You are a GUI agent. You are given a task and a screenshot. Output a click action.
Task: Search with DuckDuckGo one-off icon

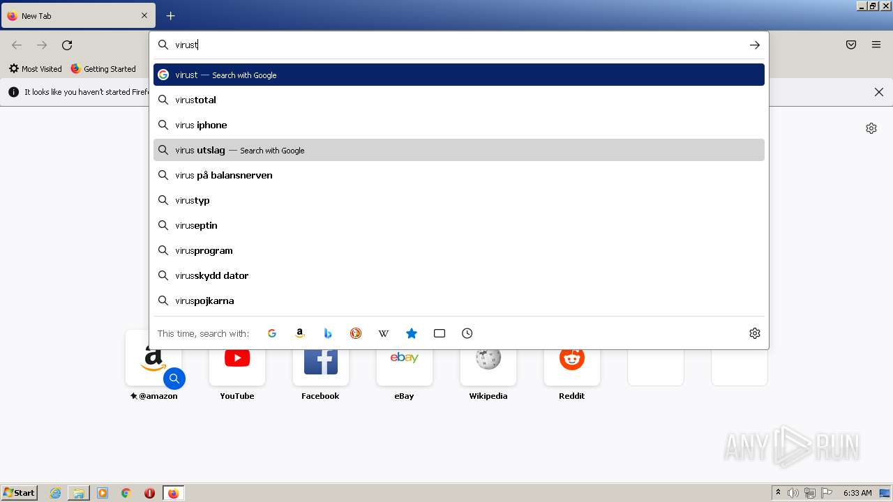pos(356,333)
